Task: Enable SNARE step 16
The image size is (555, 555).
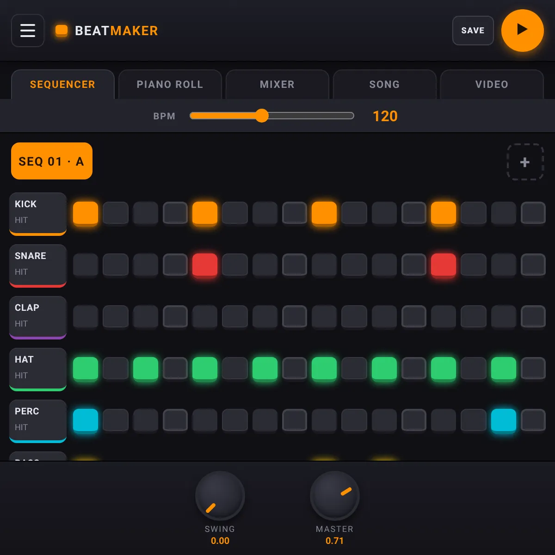Action: [x=533, y=265]
